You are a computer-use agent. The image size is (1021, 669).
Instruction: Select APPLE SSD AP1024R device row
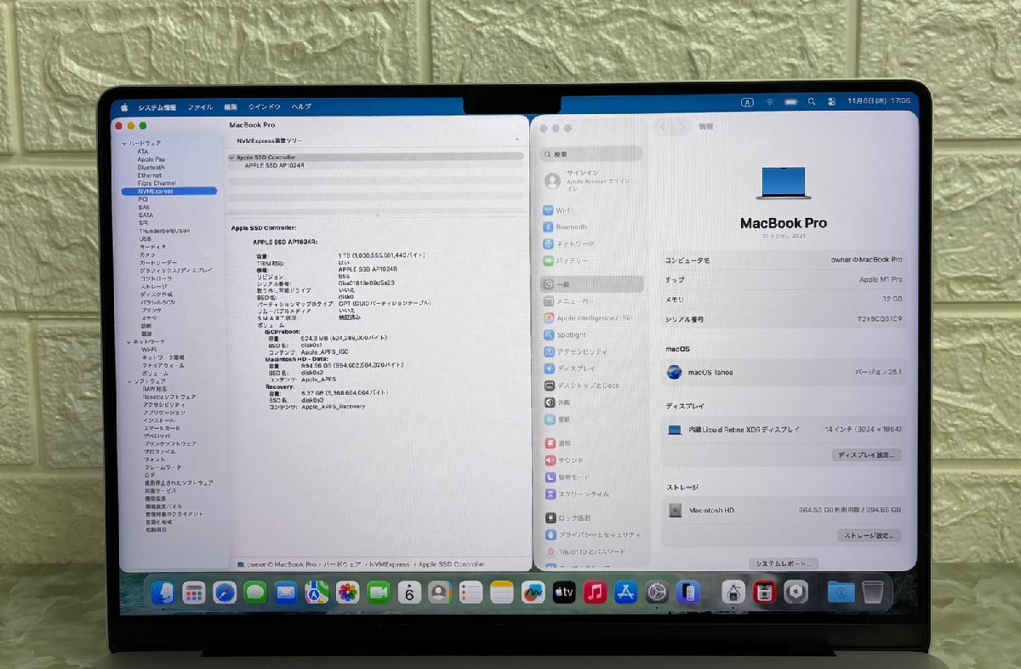pos(274,165)
